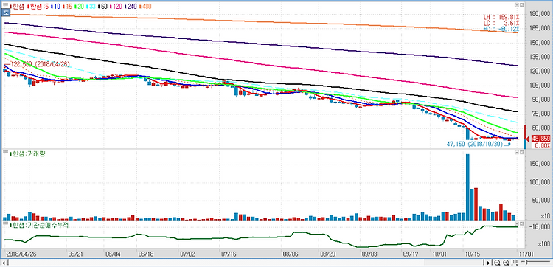Screen dimensions: 553x267
Task: Click the tallest blue volume bar in mid-October
Action: [x=467, y=187]
